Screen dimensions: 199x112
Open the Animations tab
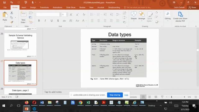58,7
